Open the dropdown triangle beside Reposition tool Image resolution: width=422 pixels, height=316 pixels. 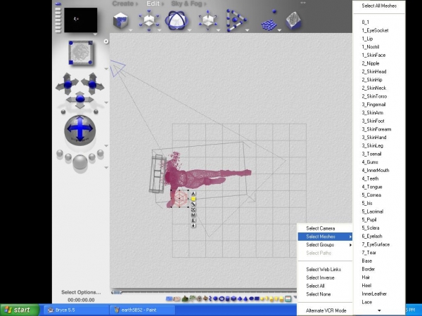218,30
